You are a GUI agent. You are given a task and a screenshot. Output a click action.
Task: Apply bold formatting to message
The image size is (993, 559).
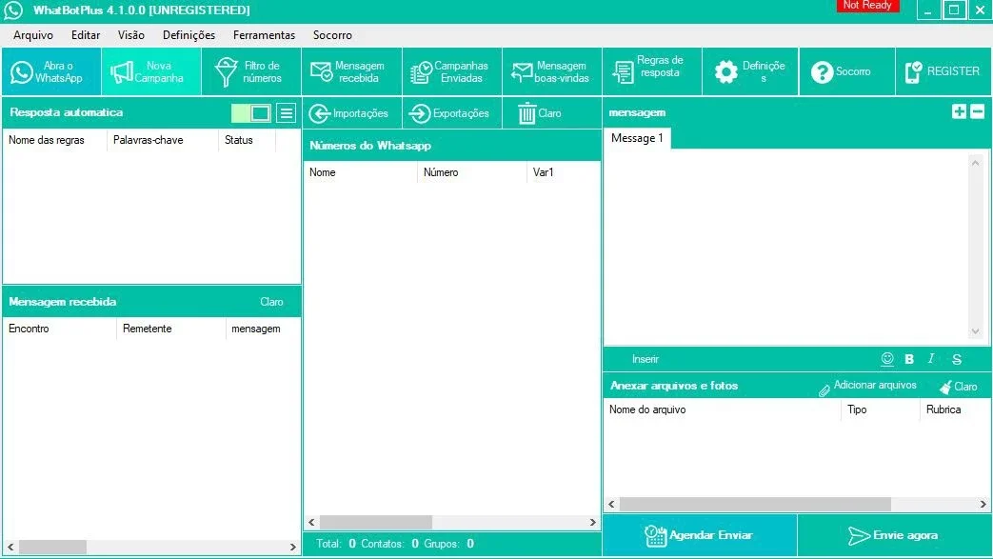[x=909, y=359]
